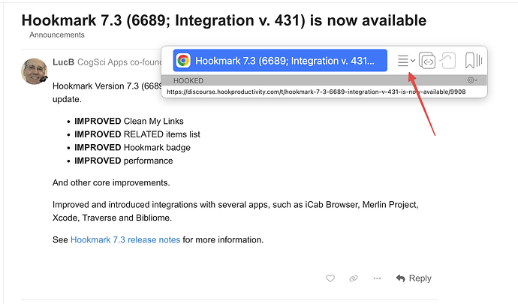518x304 pixels.
Task: Click the CogSci Apps co-founder label
Action: pyautogui.click(x=119, y=62)
